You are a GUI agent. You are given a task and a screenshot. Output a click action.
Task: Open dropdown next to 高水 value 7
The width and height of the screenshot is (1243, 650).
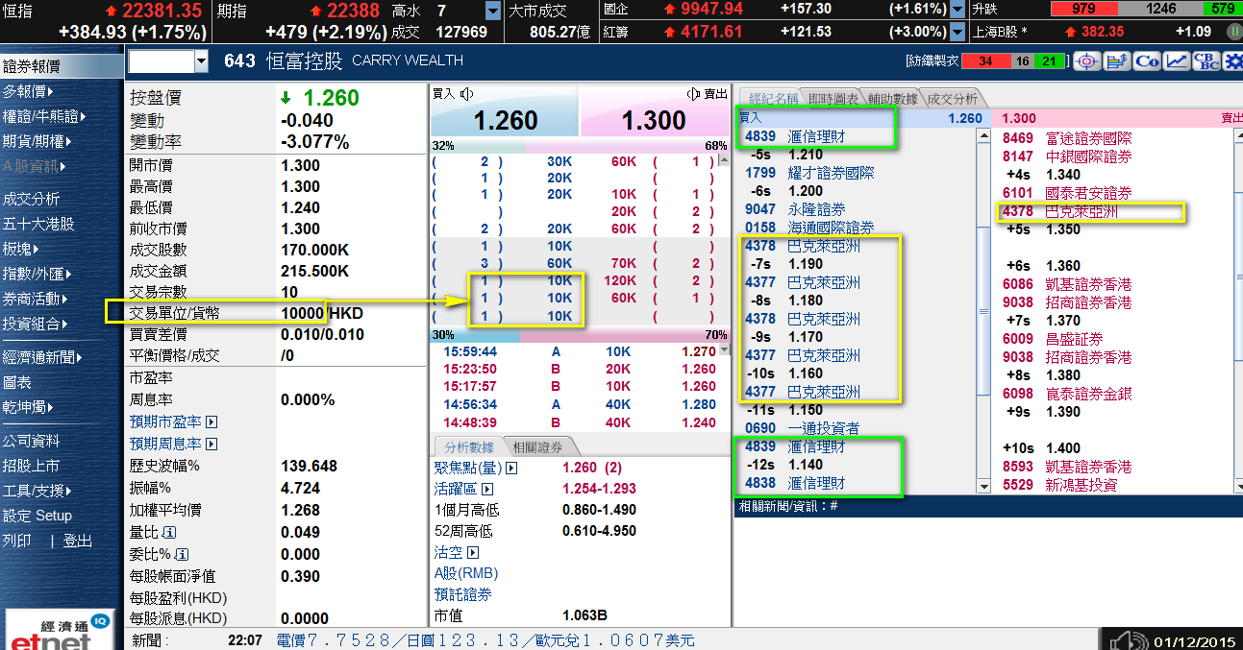tap(493, 12)
